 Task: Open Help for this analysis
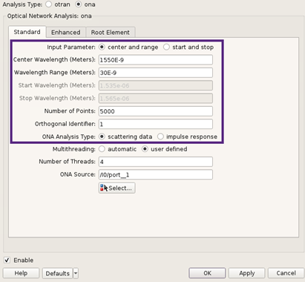pyautogui.click(x=21, y=273)
